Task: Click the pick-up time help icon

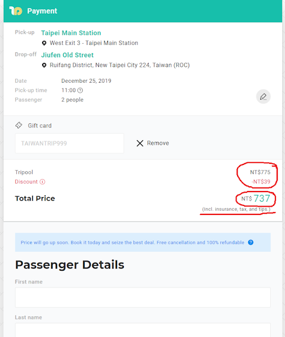Action: click(80, 90)
